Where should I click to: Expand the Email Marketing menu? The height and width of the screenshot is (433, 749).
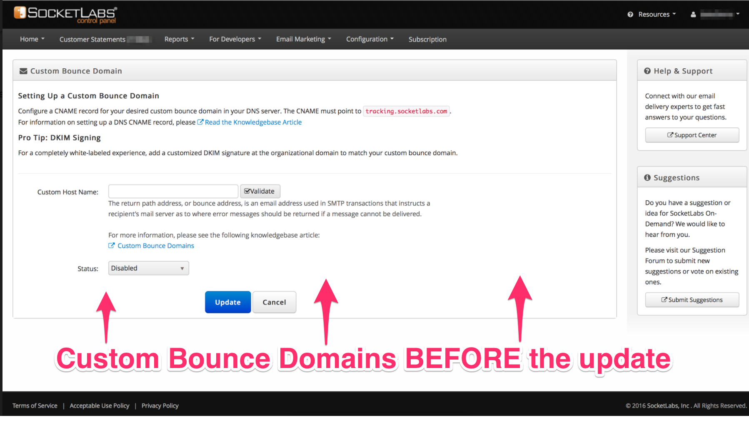click(304, 39)
